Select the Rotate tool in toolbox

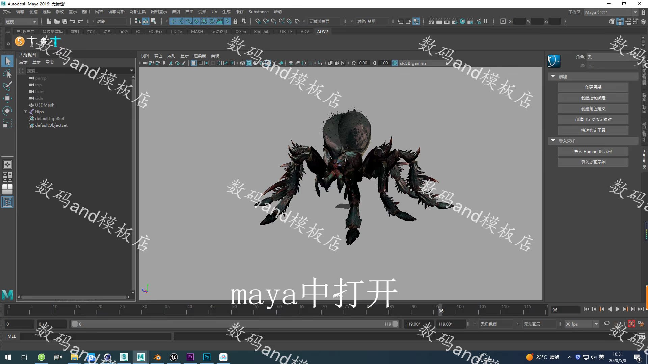pyautogui.click(x=7, y=111)
